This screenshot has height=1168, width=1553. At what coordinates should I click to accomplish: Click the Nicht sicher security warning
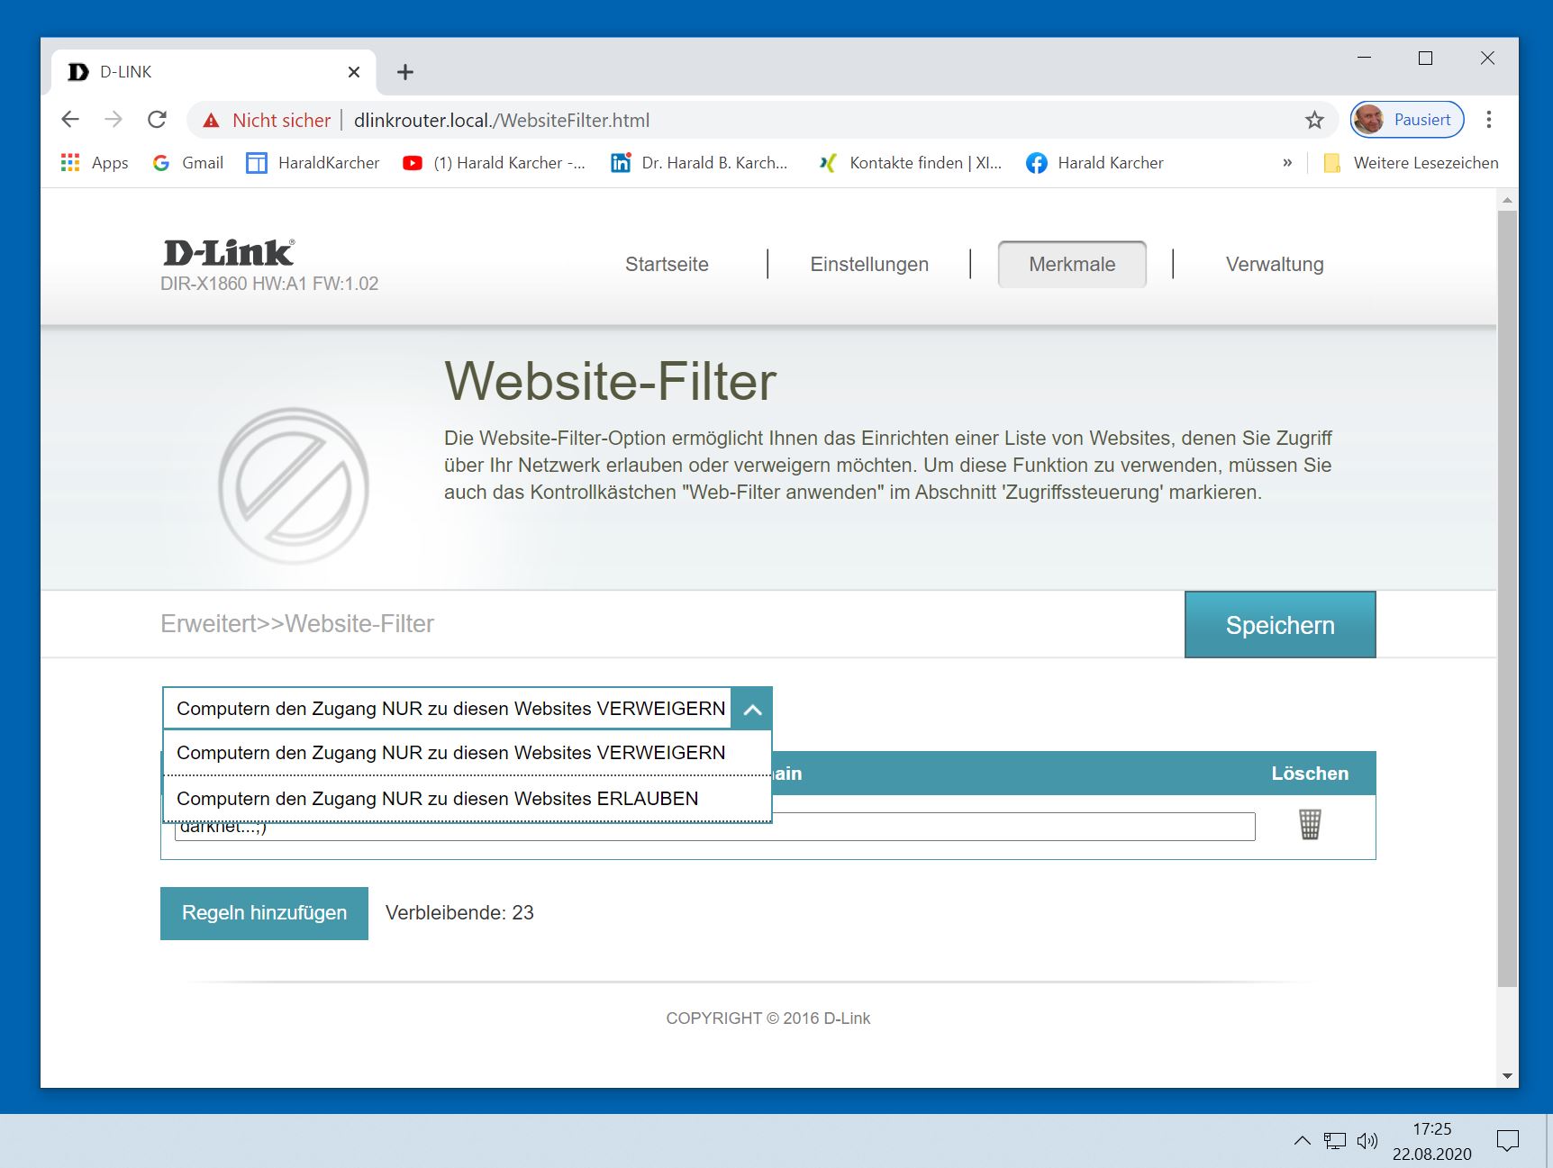[267, 121]
